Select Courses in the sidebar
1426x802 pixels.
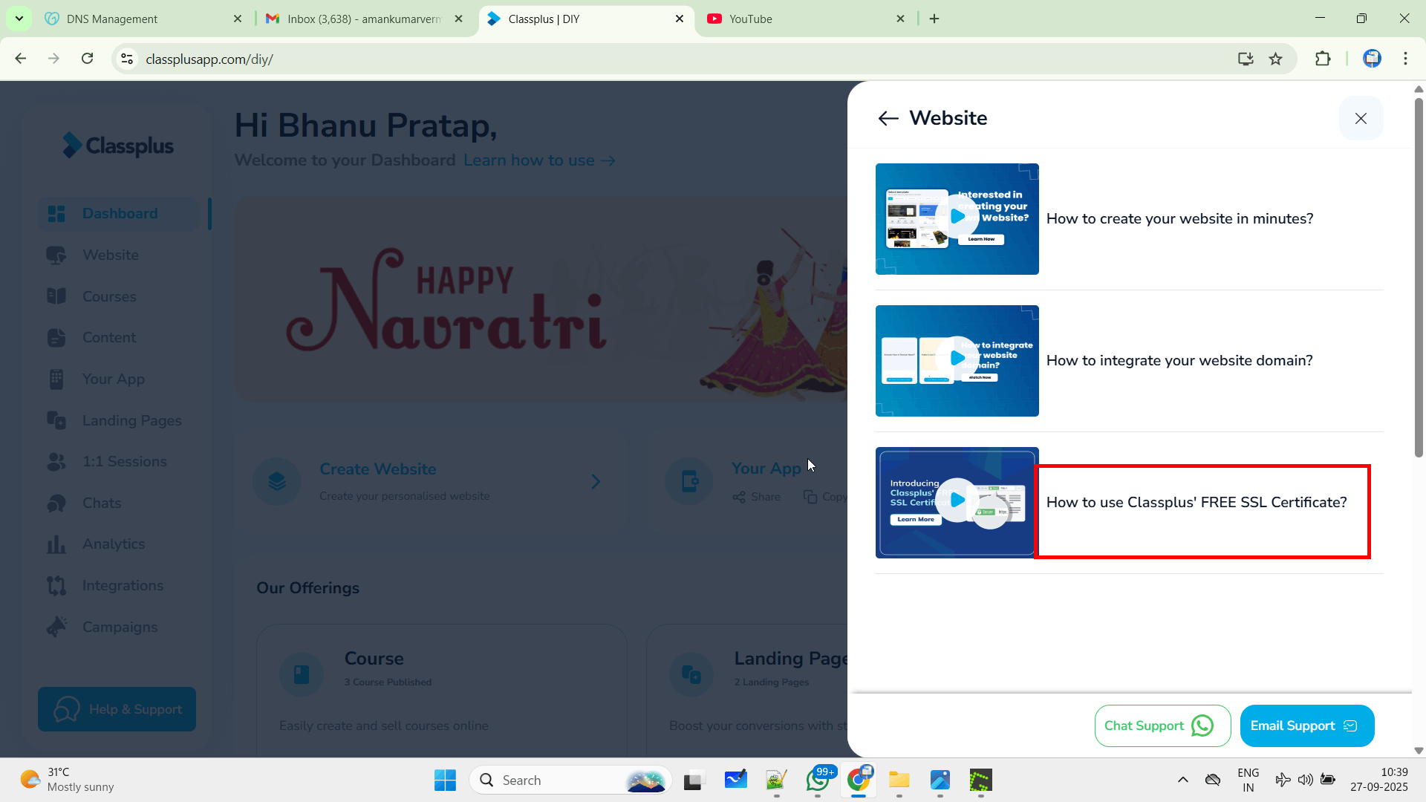click(109, 297)
